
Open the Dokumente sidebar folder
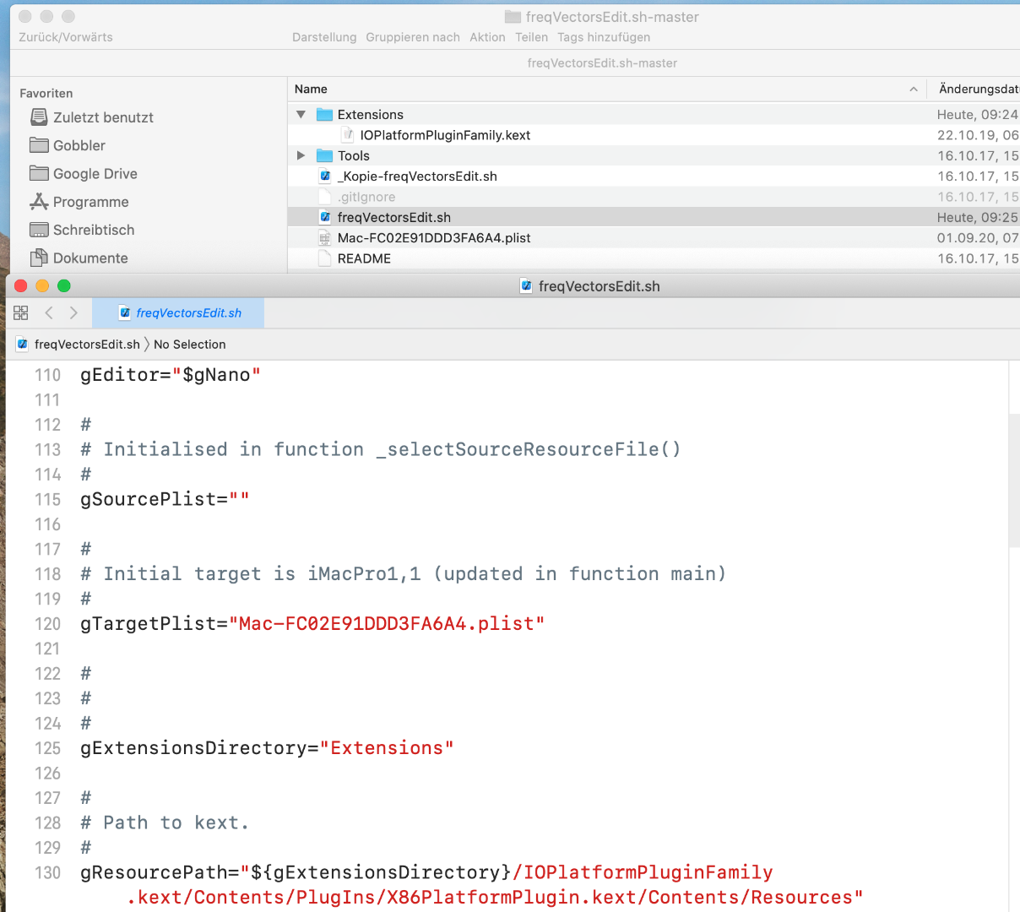tap(90, 258)
